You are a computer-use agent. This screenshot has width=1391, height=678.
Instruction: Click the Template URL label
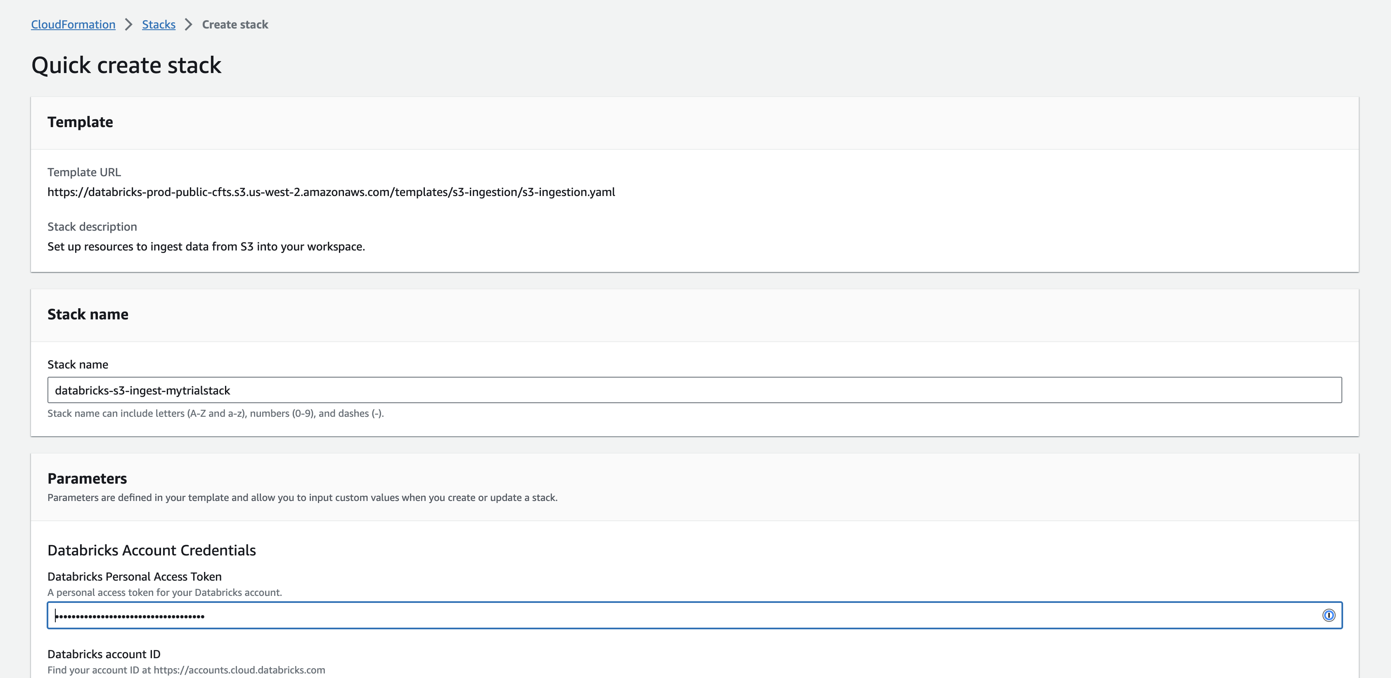click(x=84, y=172)
